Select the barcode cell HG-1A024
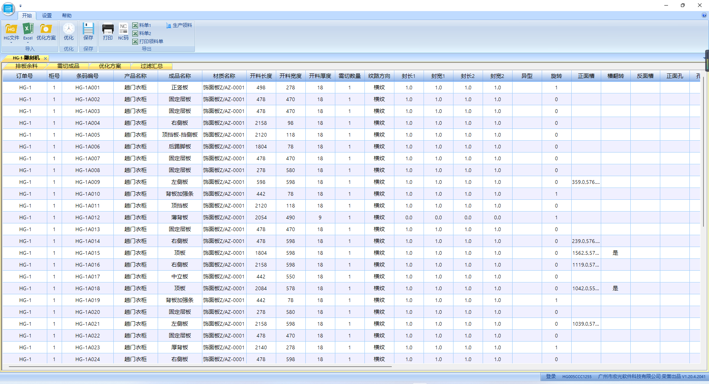 (x=88, y=359)
